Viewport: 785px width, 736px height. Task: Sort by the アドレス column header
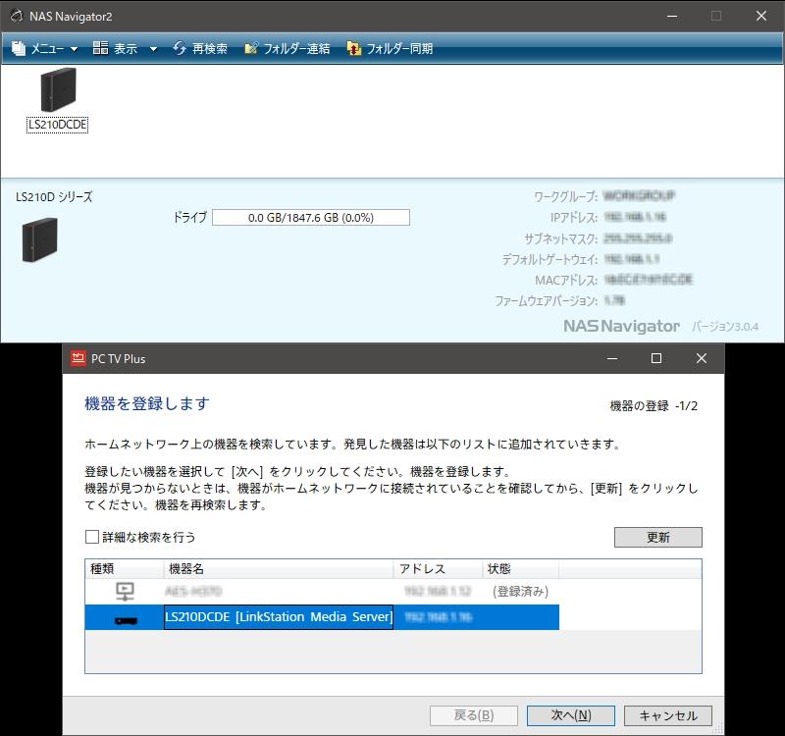coord(438,569)
